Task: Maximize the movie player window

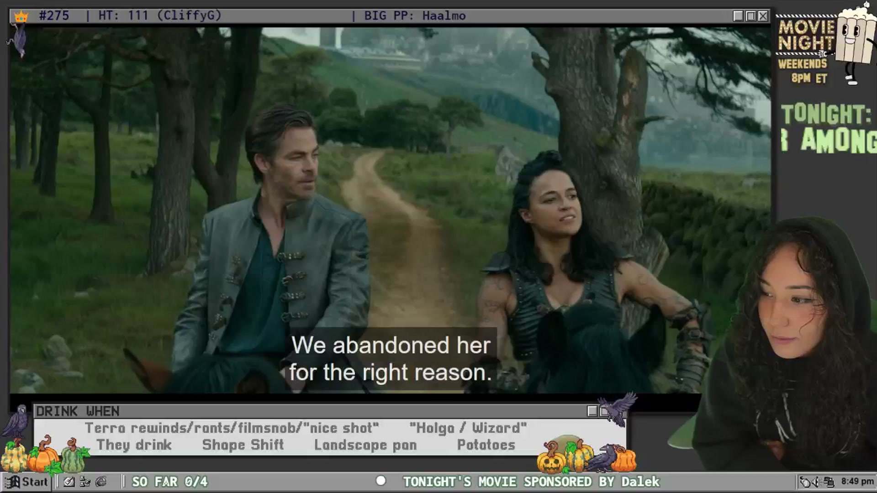Action: click(750, 16)
